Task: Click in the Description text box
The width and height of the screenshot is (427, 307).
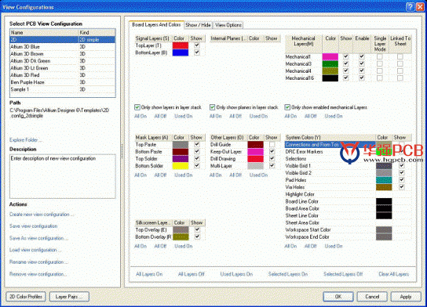Action: tap(63, 176)
